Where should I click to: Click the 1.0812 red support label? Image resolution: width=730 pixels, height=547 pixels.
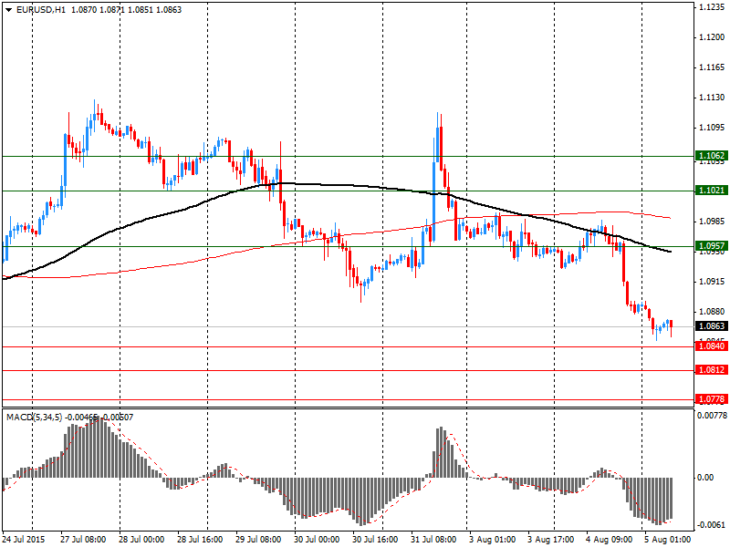tap(712, 370)
